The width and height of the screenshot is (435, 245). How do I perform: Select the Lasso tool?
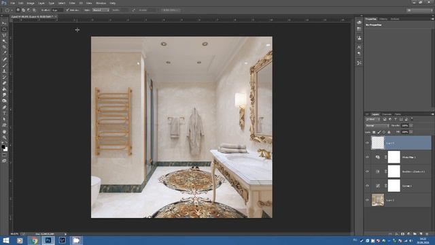4,35
